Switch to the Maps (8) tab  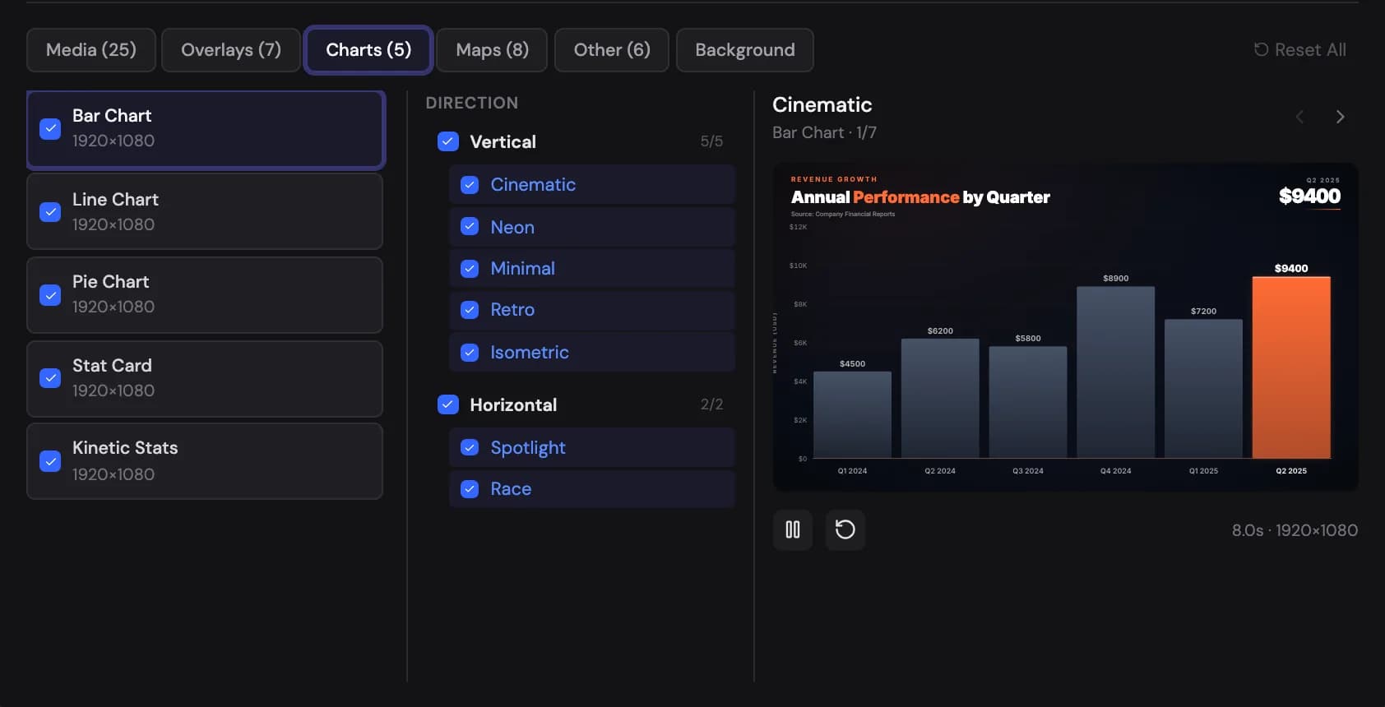[x=492, y=50]
